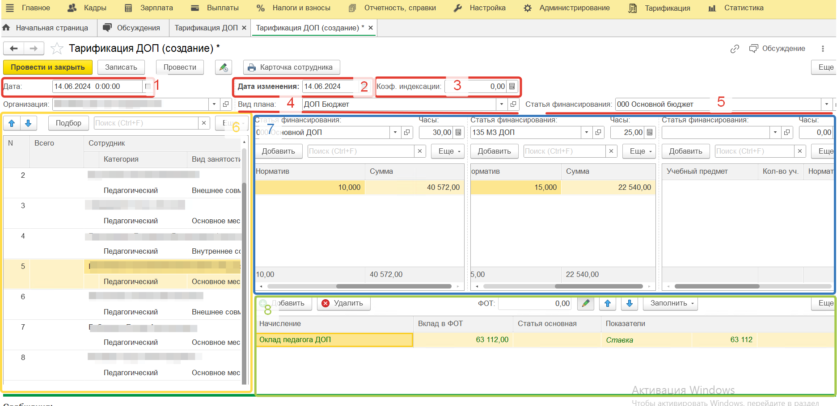
Task: Switch to the Обсуждения tab
Action: point(131,28)
